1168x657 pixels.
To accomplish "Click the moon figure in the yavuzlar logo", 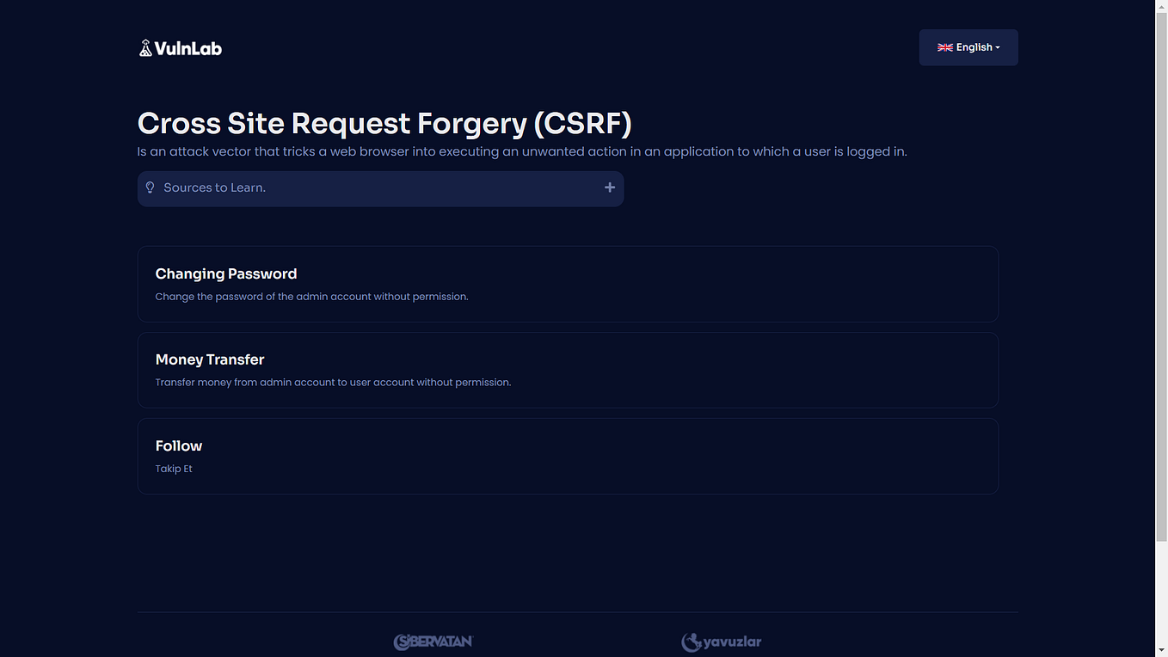I will 691,641.
